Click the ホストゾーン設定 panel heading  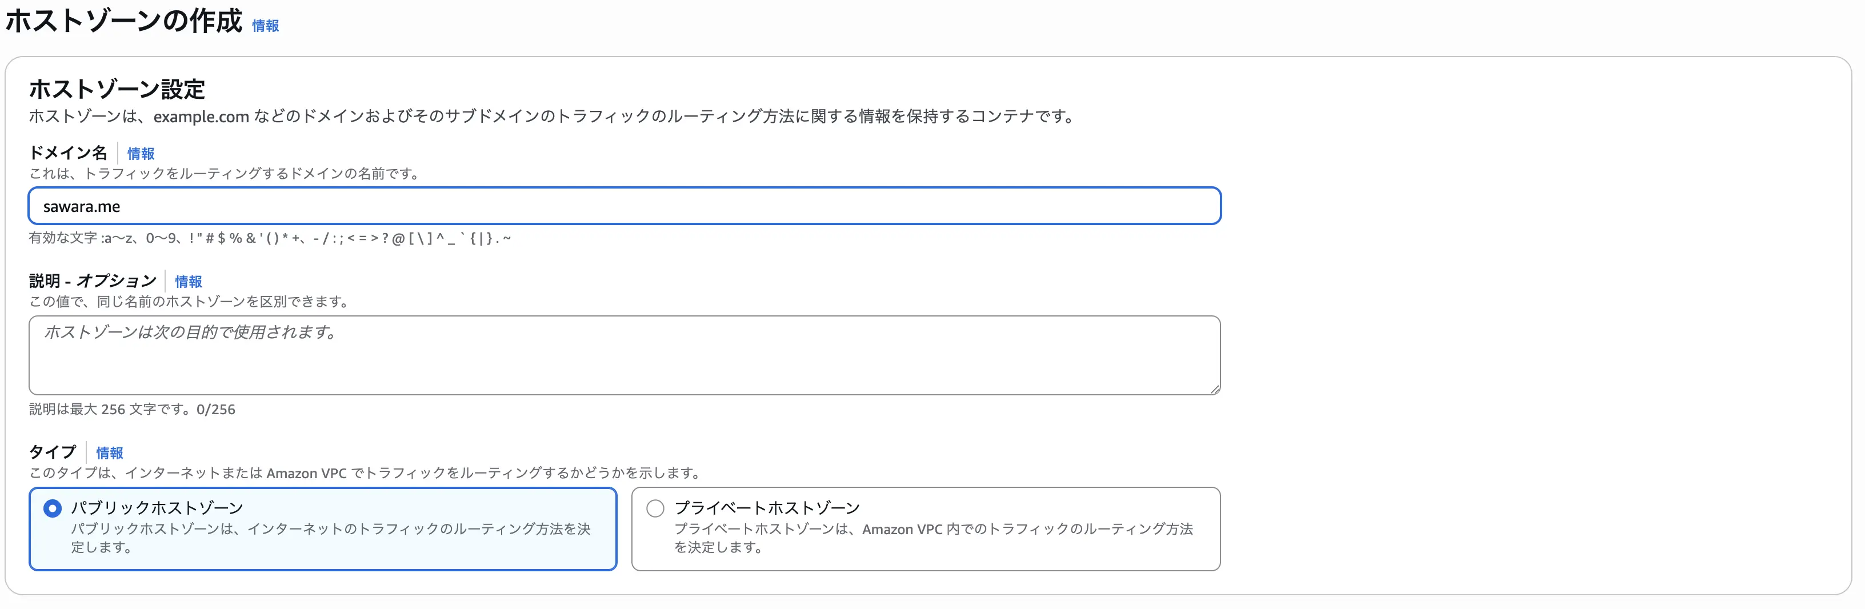(x=117, y=89)
